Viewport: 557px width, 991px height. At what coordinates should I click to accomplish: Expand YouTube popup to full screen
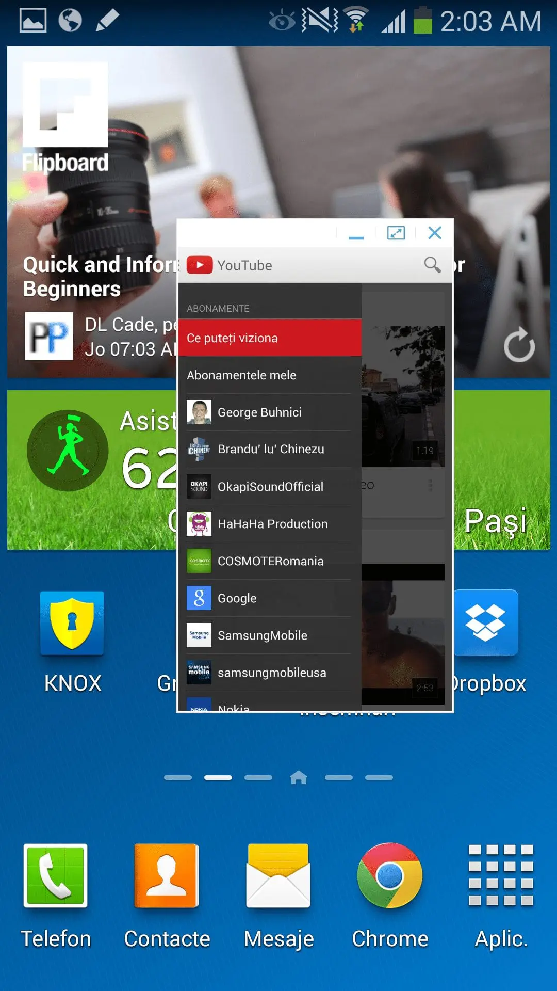(396, 233)
